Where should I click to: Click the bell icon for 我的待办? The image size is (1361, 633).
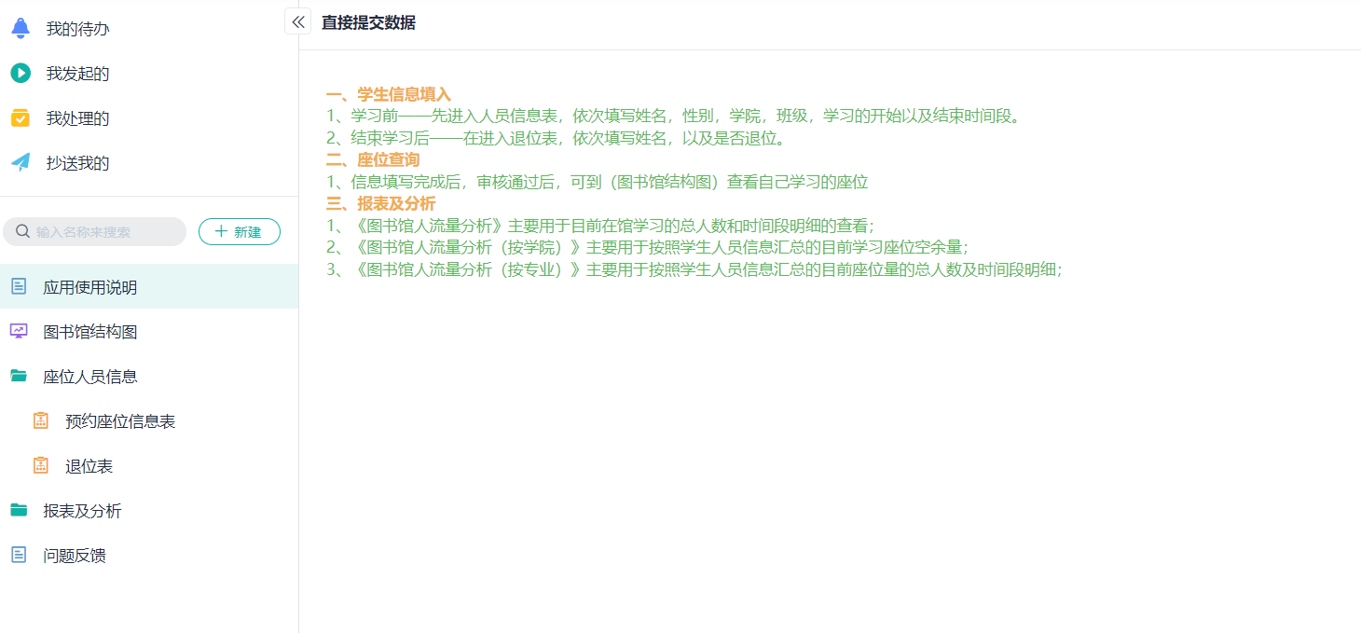tap(21, 28)
